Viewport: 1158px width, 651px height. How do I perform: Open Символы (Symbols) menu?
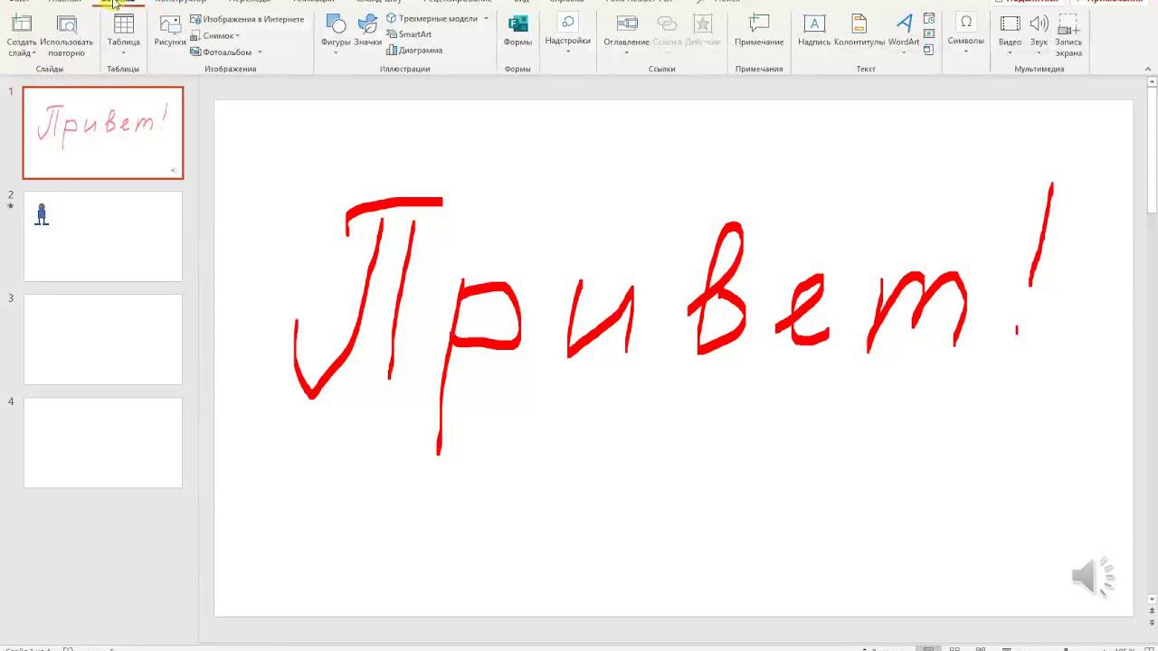click(x=966, y=34)
